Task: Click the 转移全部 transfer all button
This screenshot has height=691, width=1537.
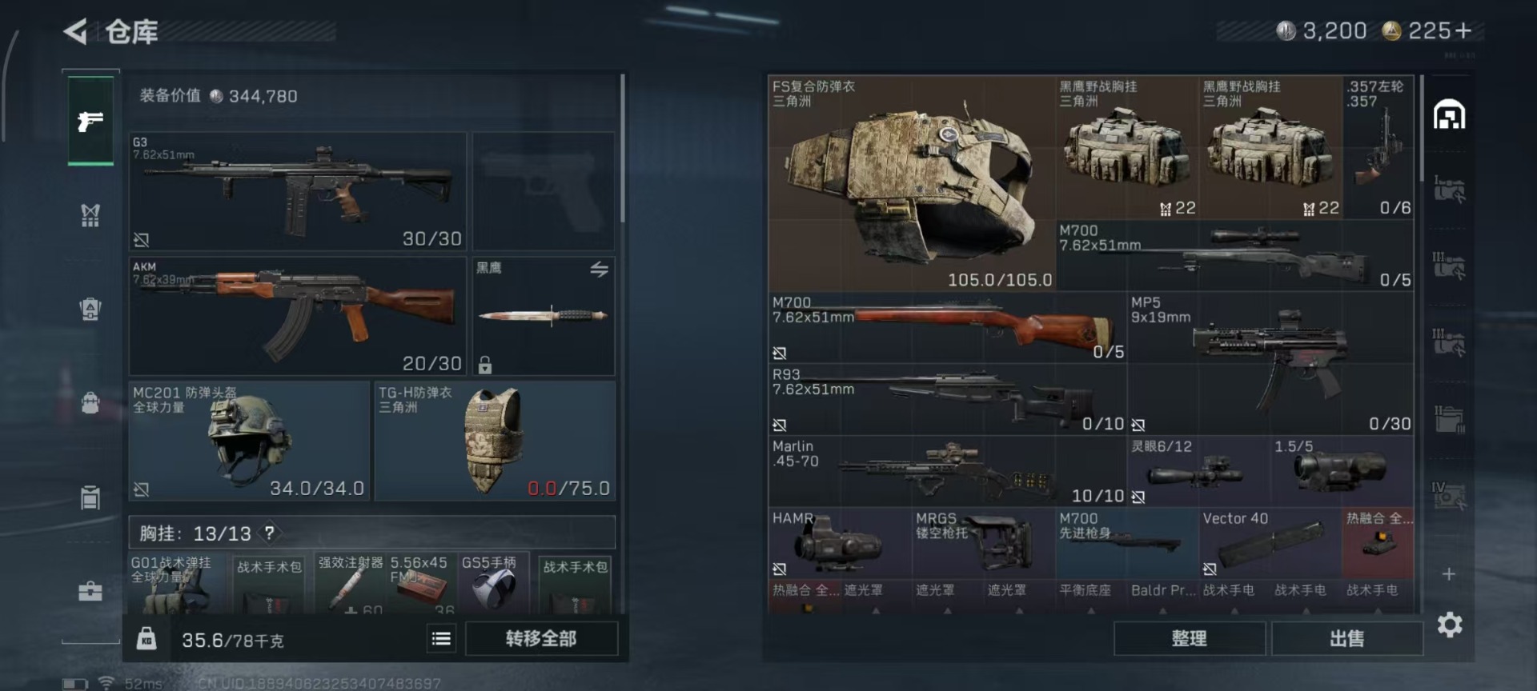Action: pyautogui.click(x=541, y=638)
